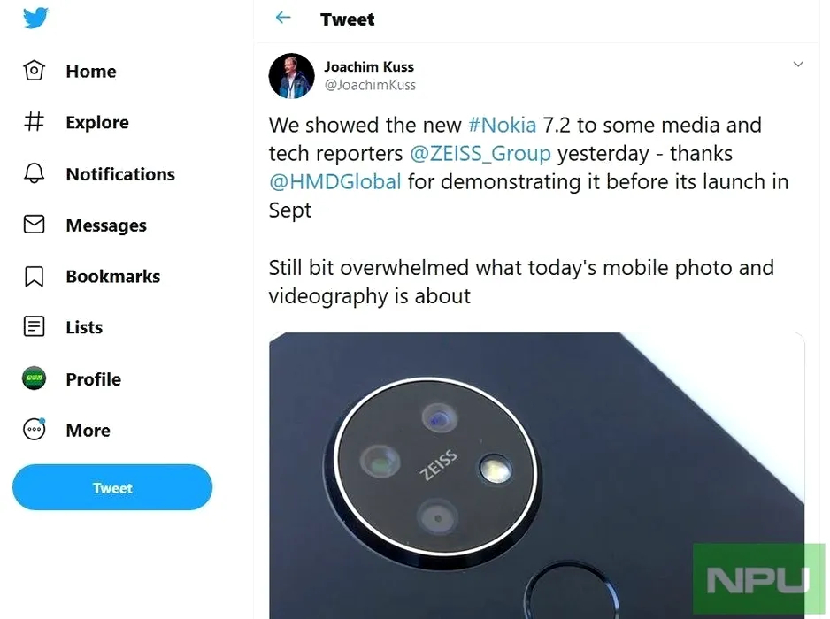Select the Explore menu label
Viewport: 830px width, 619px height.
(97, 122)
